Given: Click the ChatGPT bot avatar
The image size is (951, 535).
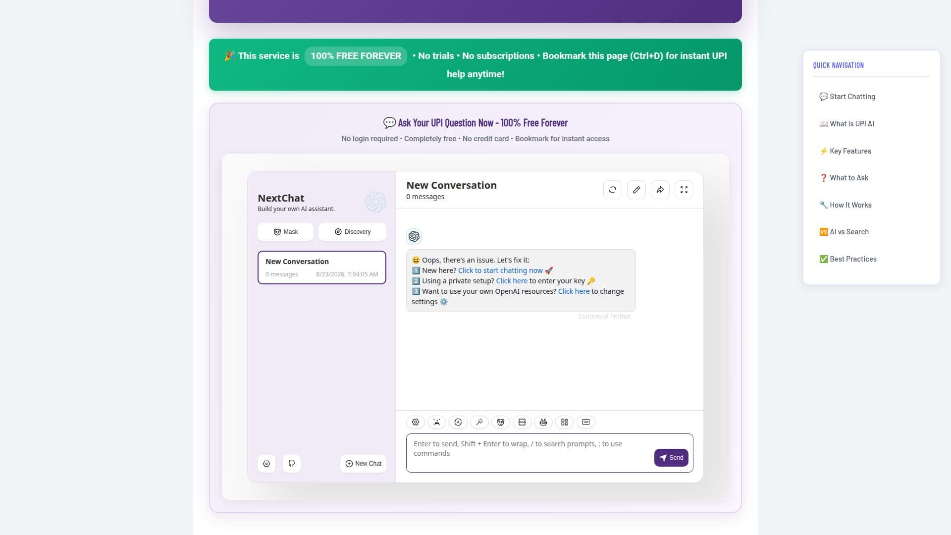Looking at the screenshot, I should pos(414,236).
